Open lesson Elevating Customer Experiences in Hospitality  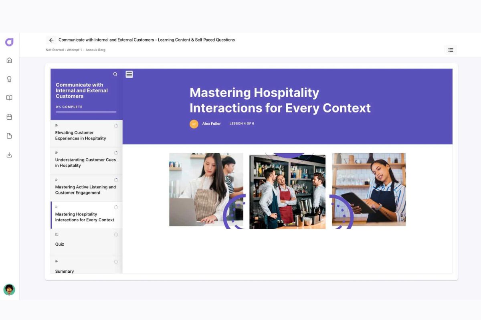[87, 134]
